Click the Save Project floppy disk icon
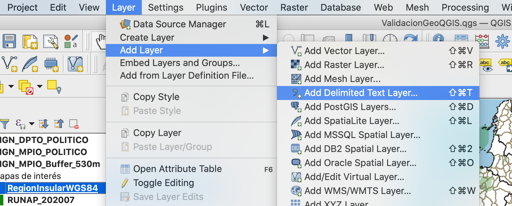This screenshot has width=512, height=206. [x=9, y=42]
